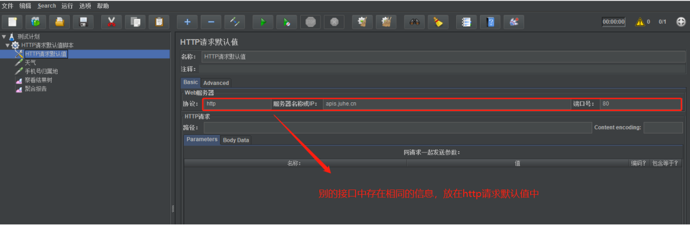Viewport: 690px width, 225px height.
Task: Create a new test plan with New icon
Action: (12, 22)
